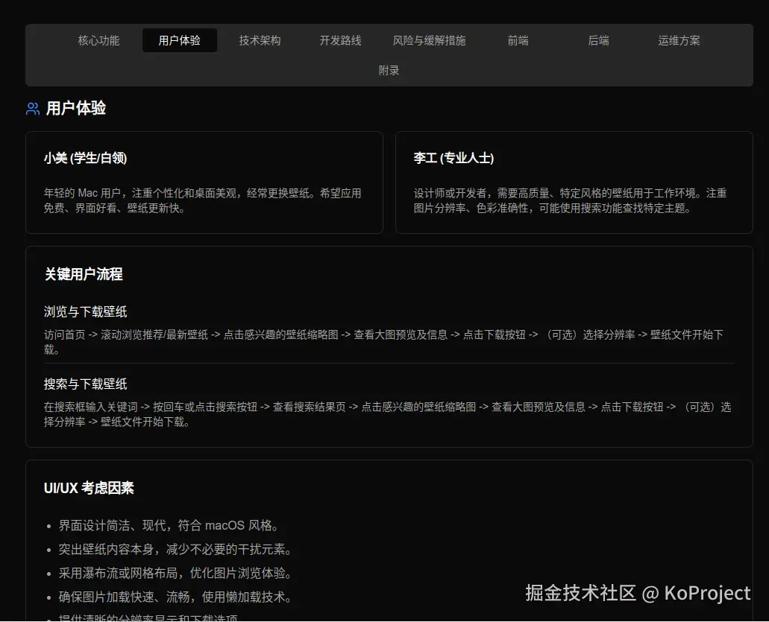The width and height of the screenshot is (769, 622).
Task: Select the 后端 tab
Action: pos(598,41)
